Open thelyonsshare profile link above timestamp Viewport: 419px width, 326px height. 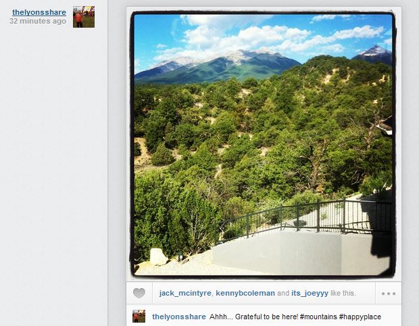pyautogui.click(x=39, y=12)
